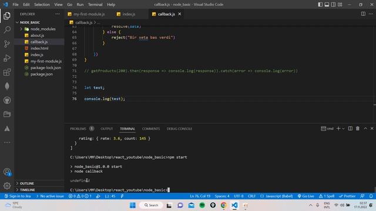Open the Explorer view in activity bar
This screenshot has width=376, height=211.
(x=7, y=16)
